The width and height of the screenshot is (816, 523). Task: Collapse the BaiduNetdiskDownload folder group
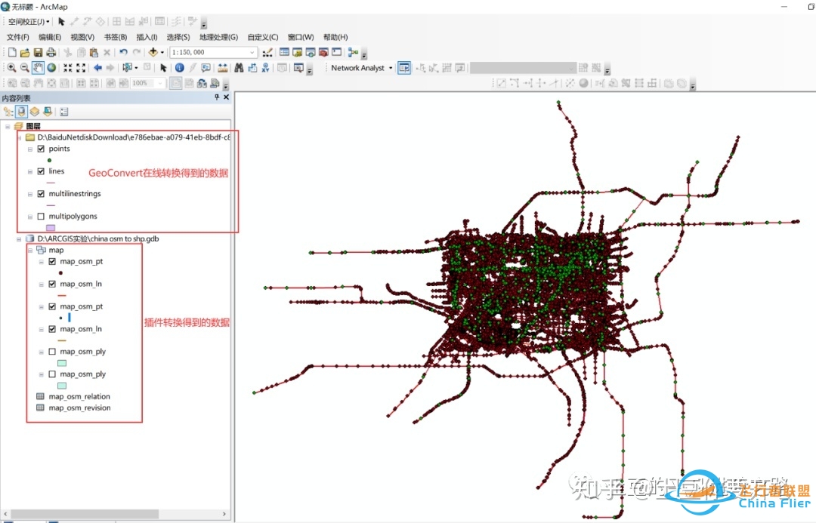19,138
